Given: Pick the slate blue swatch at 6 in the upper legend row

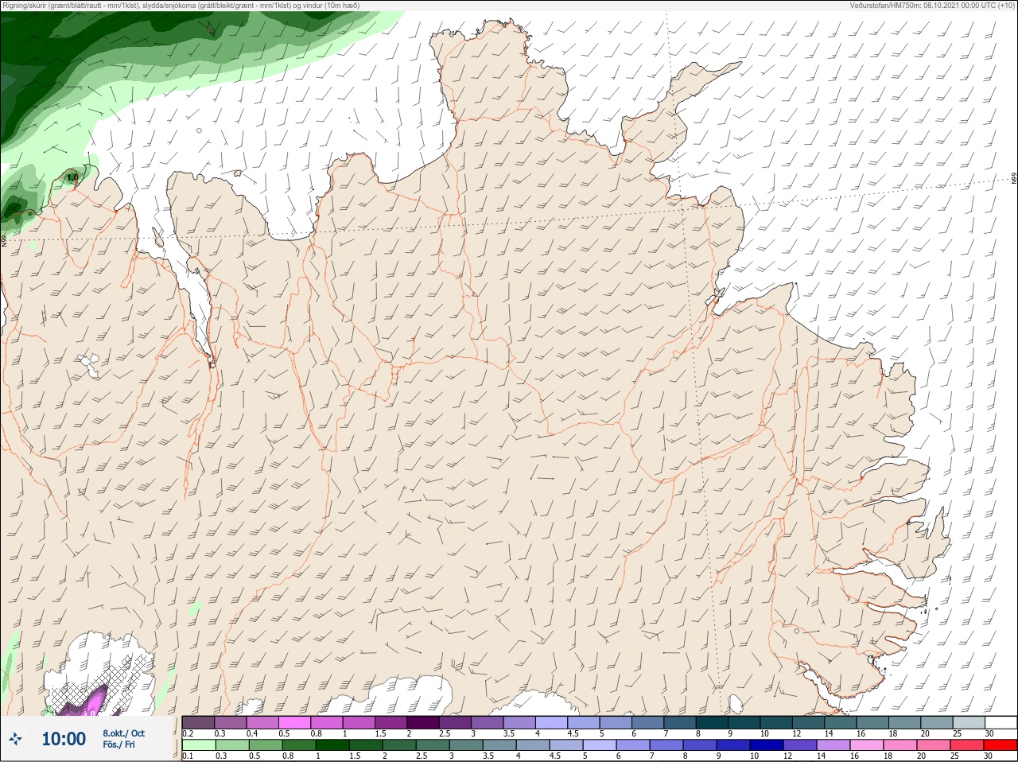Looking at the screenshot, I should [648, 722].
